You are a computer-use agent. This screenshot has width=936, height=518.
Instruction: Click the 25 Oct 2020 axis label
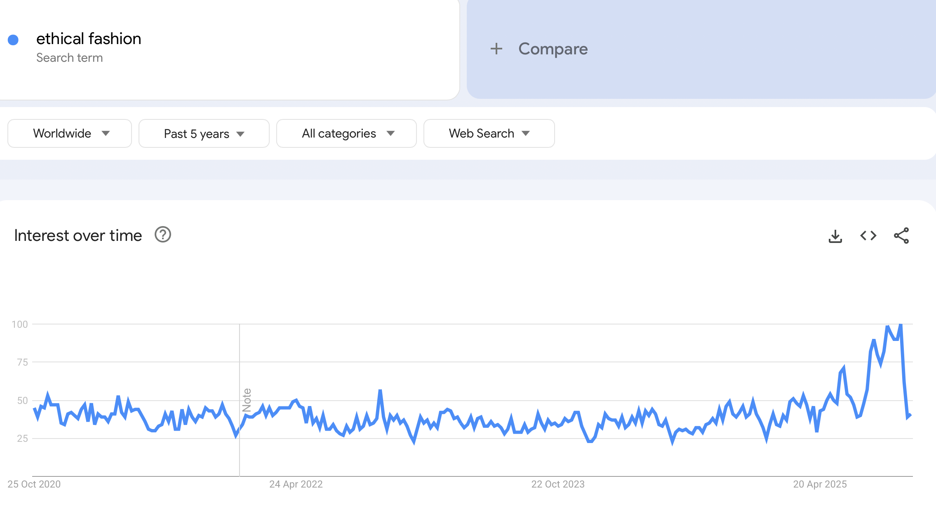(x=35, y=484)
